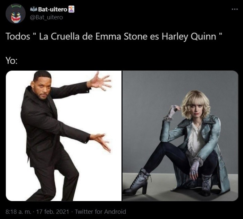Click the Yo: text line
The width and height of the screenshot is (243, 219).
[11, 61]
